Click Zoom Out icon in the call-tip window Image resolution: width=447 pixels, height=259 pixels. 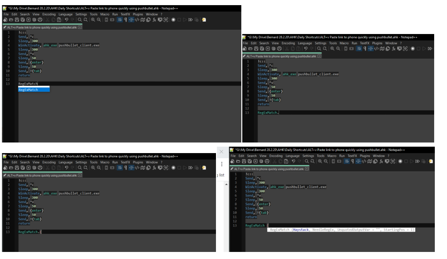click(x=326, y=161)
